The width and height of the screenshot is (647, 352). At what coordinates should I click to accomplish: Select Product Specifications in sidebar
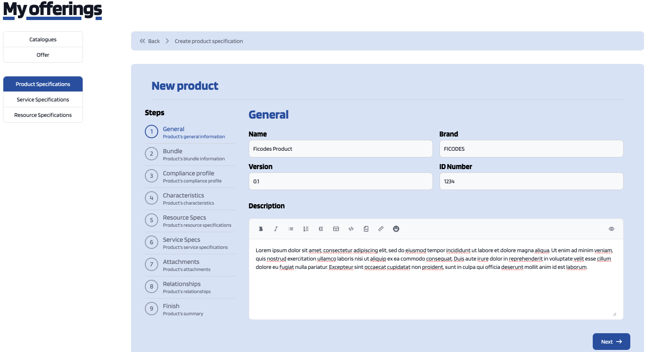[43, 84]
